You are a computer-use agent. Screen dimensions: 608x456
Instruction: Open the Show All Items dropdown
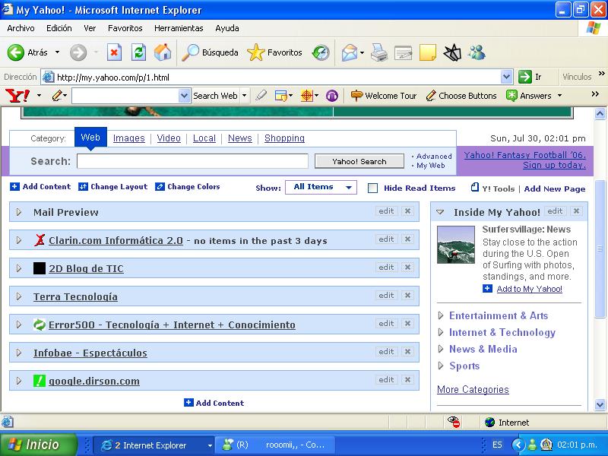point(321,187)
